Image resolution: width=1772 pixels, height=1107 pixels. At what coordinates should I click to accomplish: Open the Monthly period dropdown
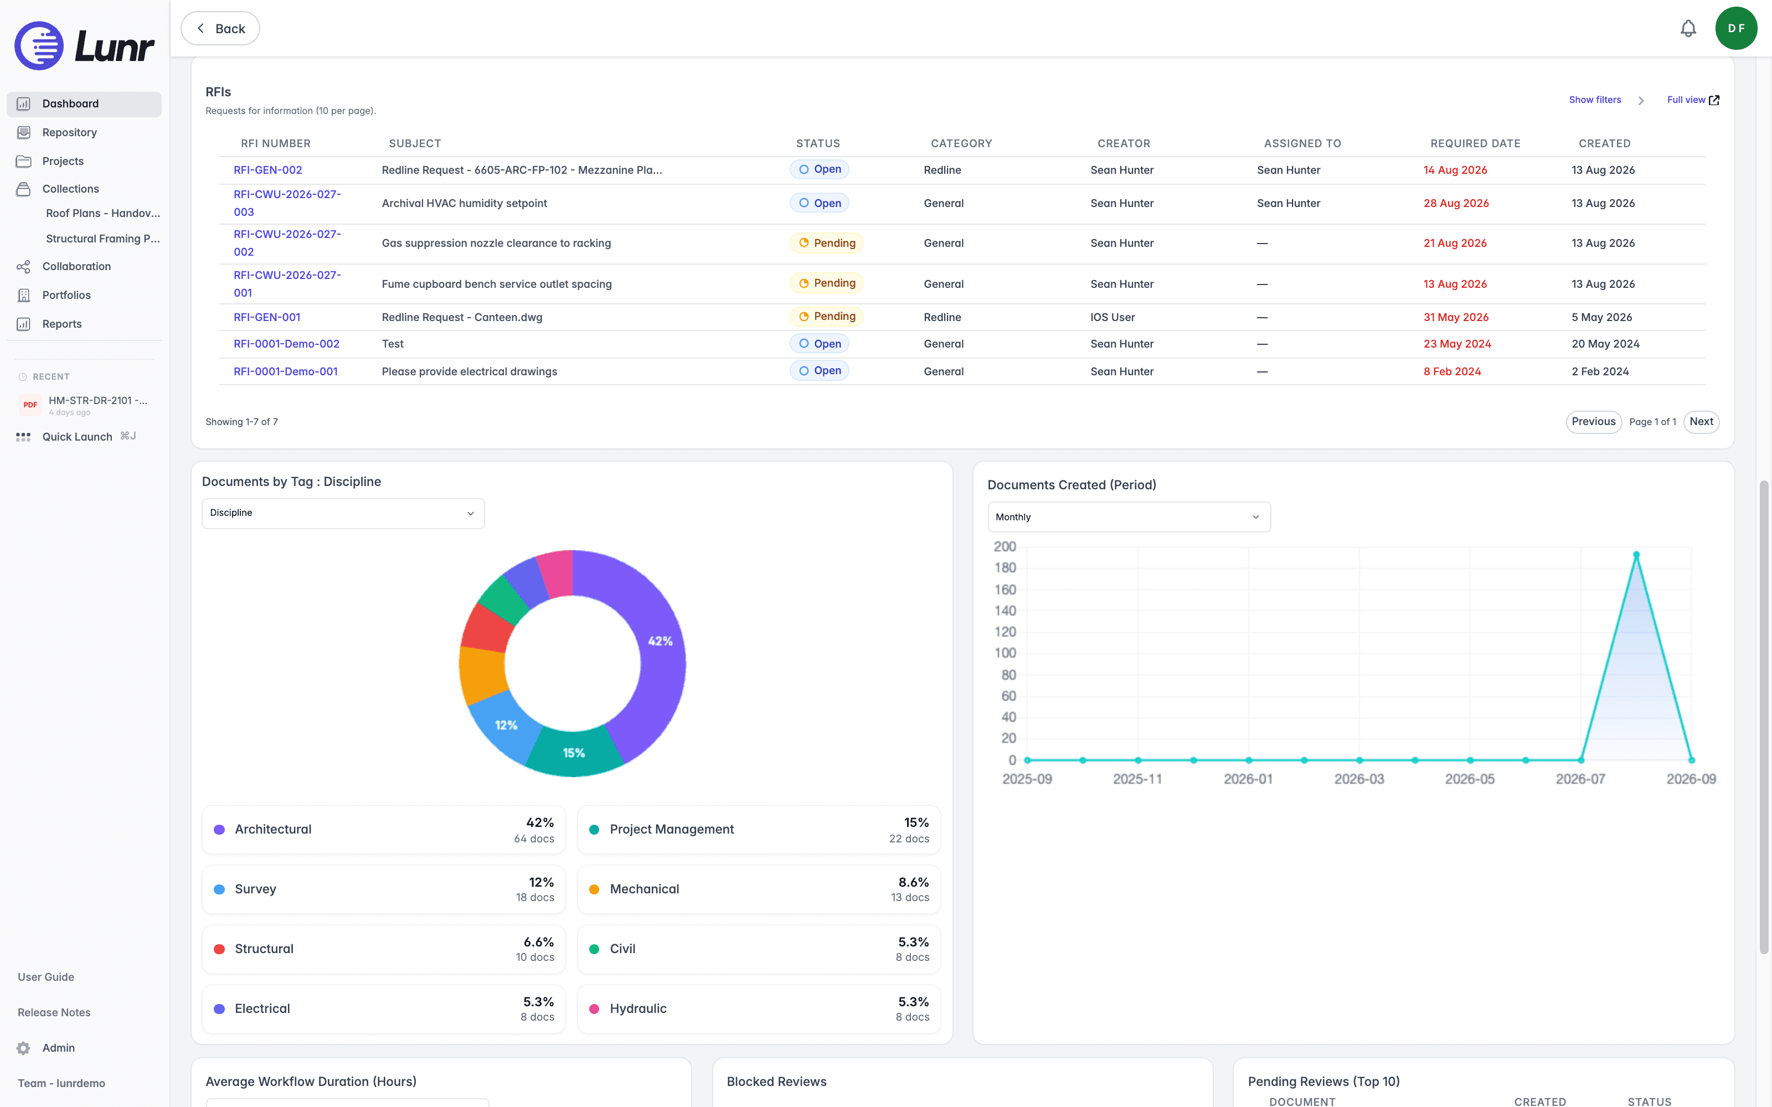(x=1129, y=517)
